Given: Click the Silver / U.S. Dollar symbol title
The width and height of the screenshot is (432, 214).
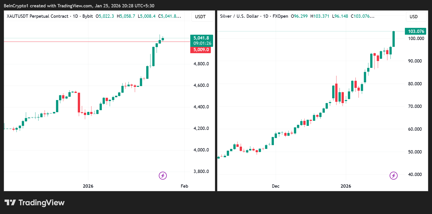Looking at the screenshot, I should coord(239,16).
